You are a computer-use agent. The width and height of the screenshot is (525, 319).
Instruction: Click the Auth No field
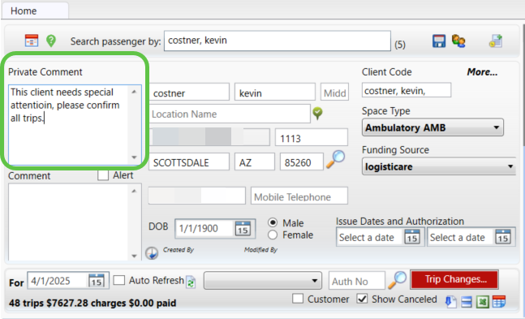(357, 281)
